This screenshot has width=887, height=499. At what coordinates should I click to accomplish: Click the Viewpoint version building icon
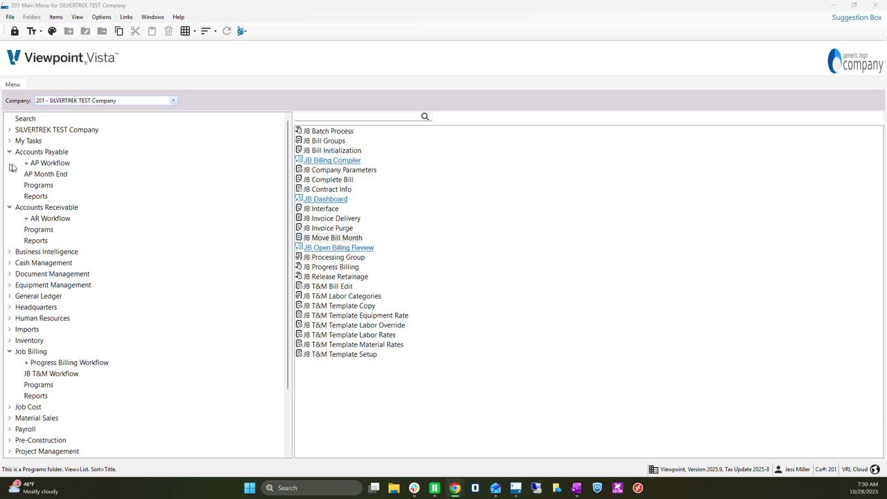(x=653, y=469)
